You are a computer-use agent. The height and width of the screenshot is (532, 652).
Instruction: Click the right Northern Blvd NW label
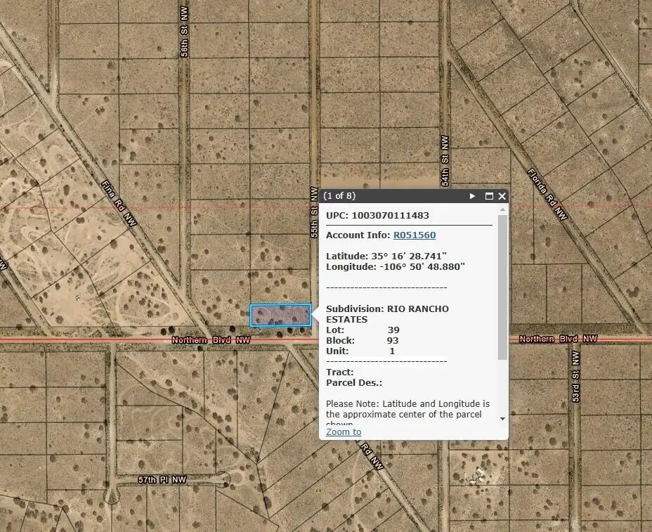(x=558, y=339)
